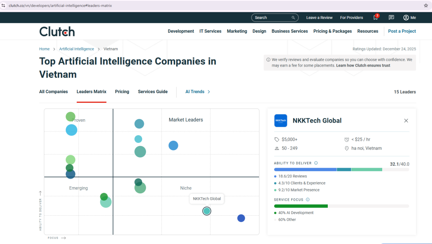Click the Me profile icon

tap(406, 18)
